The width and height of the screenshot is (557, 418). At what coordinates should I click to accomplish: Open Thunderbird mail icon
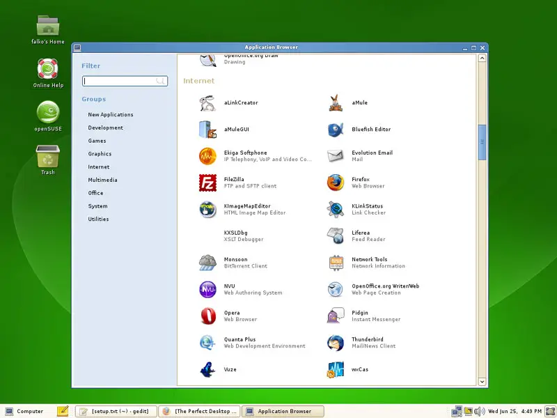point(336,343)
